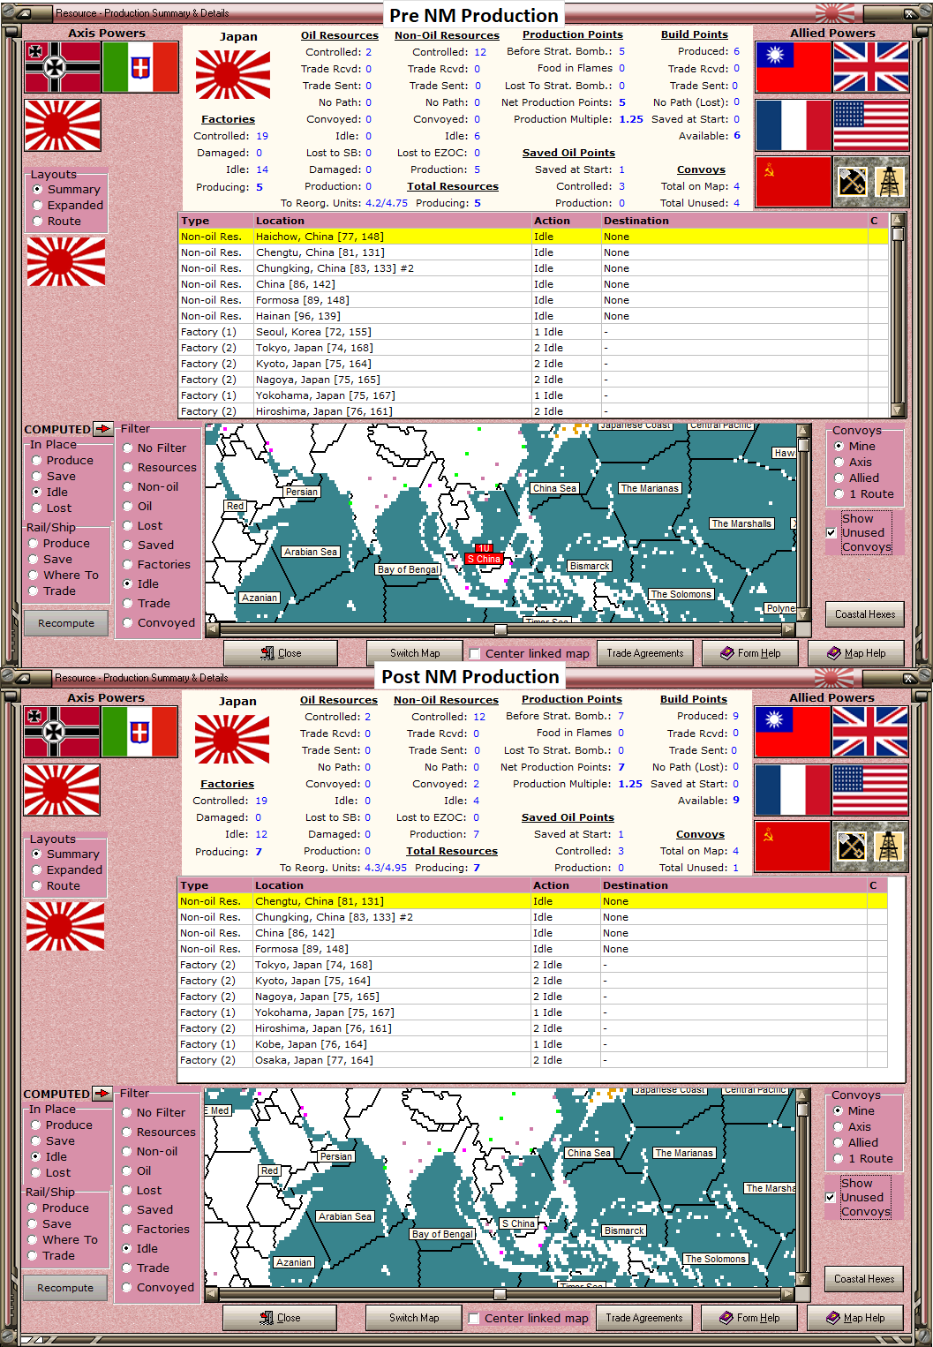Image resolution: width=933 pixels, height=1347 pixels.
Task: Select Germany flag in Pre NM window
Action: pos(63,67)
